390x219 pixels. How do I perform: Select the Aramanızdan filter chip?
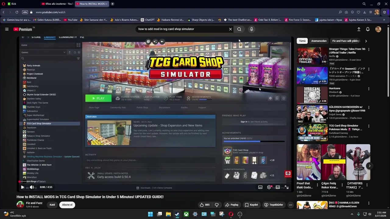pyautogui.click(x=319, y=41)
